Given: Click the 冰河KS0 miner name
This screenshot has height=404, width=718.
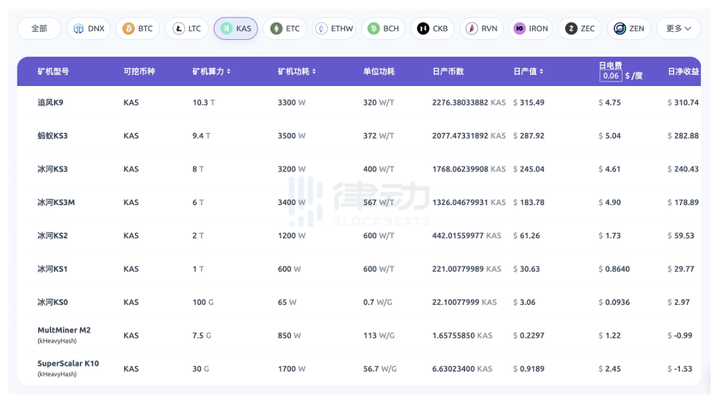Looking at the screenshot, I should point(52,302).
